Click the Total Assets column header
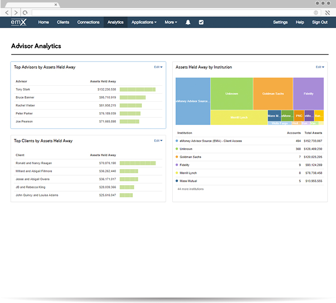Image resolution: width=336 pixels, height=303 pixels. click(x=313, y=133)
